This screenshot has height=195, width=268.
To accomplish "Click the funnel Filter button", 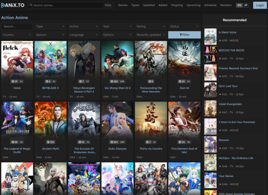I will point(184,35).
